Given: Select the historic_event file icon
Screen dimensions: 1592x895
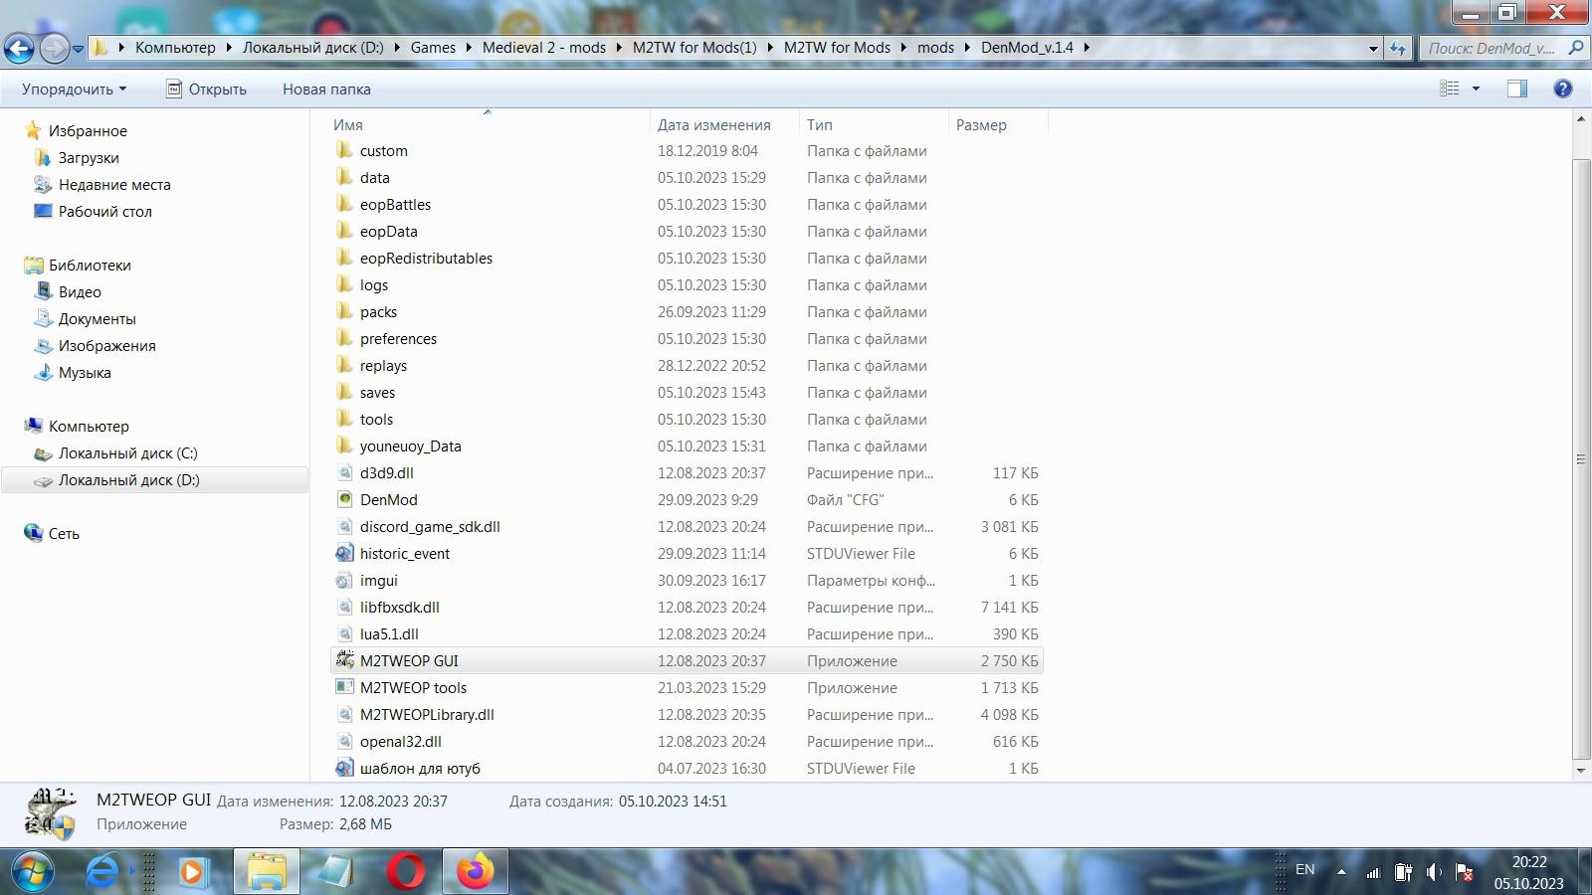Looking at the screenshot, I should click(x=344, y=553).
